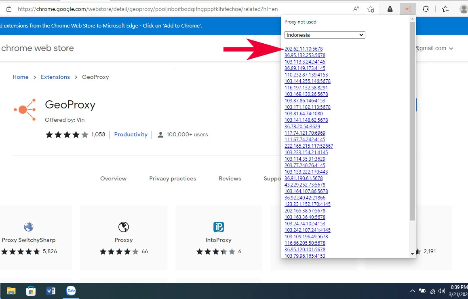Open the Privacy practices tab

click(173, 178)
